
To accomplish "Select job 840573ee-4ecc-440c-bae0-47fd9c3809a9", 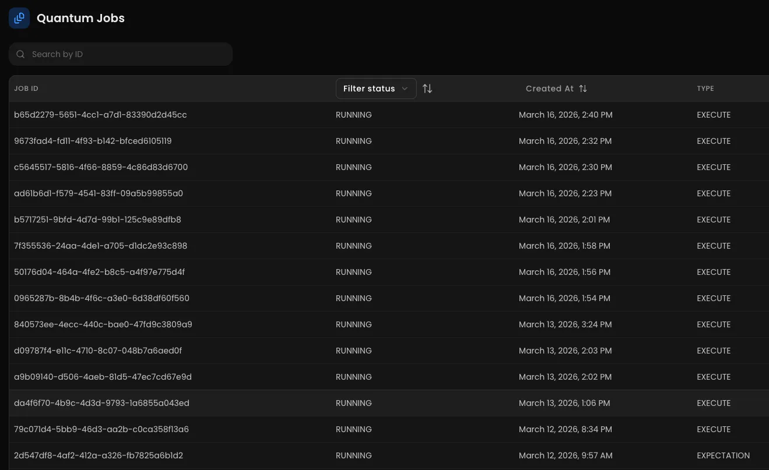I will coord(103,324).
